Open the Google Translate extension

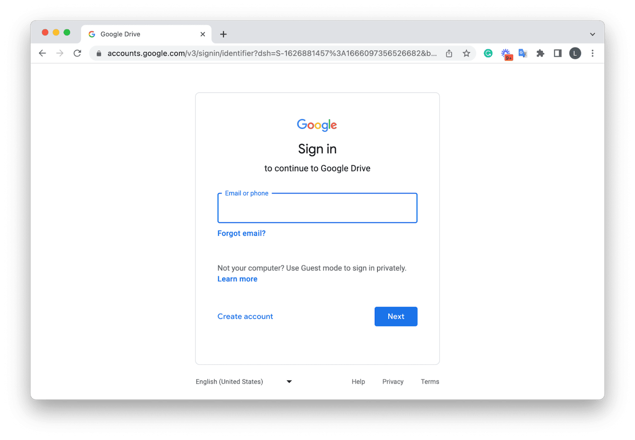coord(523,53)
